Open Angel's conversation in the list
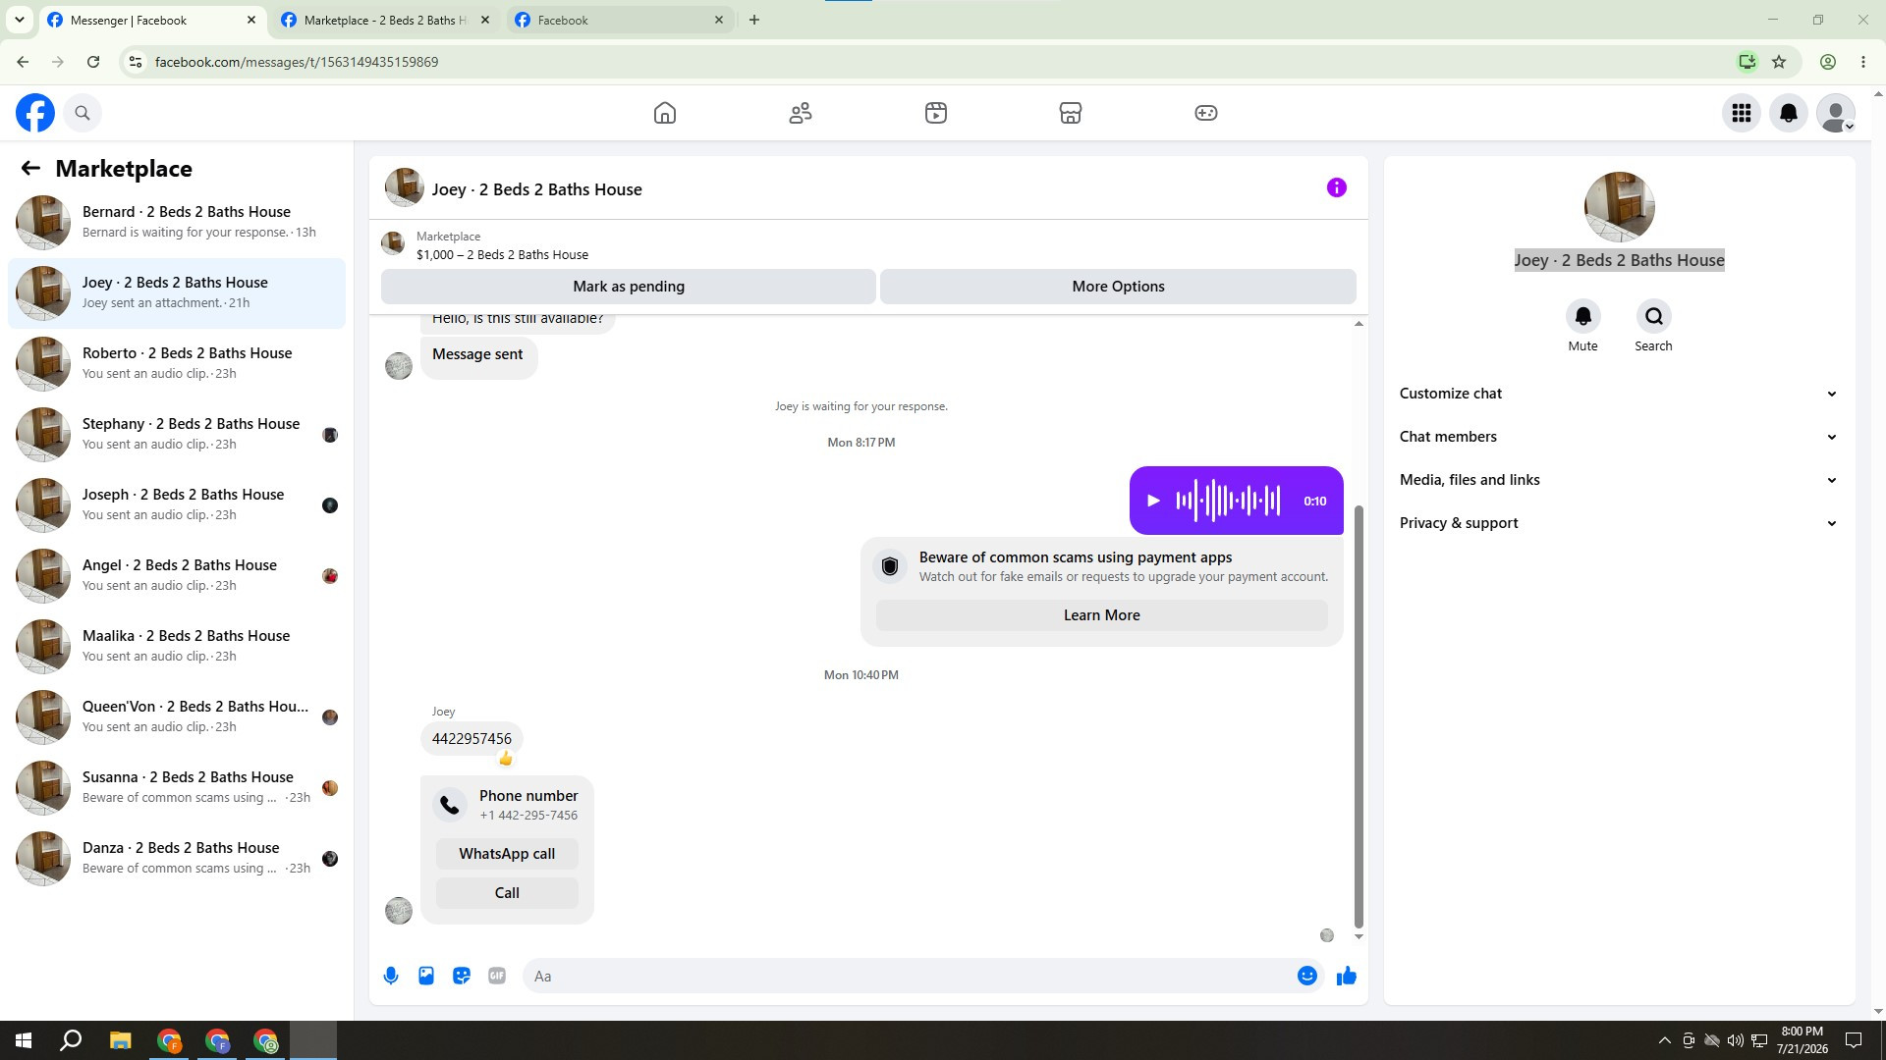The height and width of the screenshot is (1060, 1886). pos(177,575)
